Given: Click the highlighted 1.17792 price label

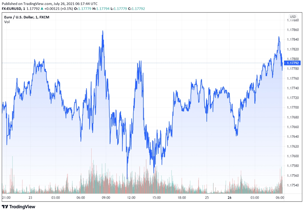Looking at the screenshot, I should click(x=292, y=63).
